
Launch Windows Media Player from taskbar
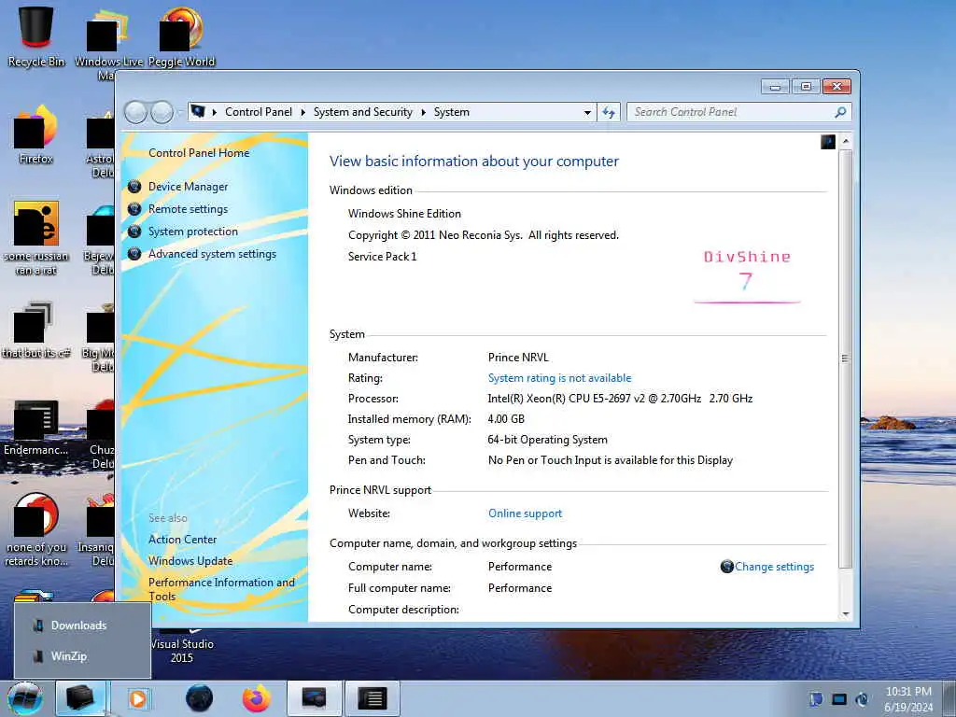(138, 698)
